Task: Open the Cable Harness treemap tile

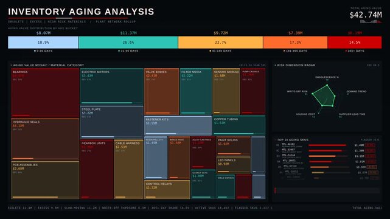Action: tap(128, 169)
